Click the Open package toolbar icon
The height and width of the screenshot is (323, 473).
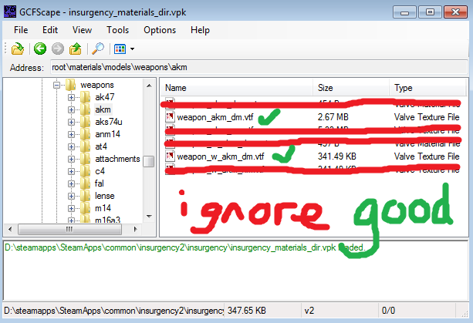18,49
